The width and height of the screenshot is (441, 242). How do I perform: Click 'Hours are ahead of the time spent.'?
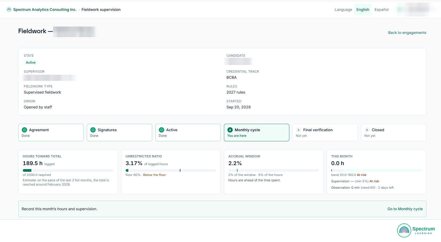pos(255,180)
